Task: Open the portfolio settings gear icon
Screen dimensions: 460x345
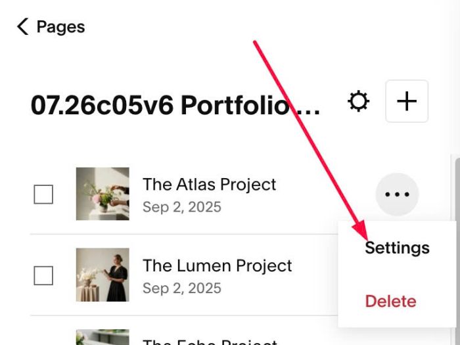Action: point(358,101)
